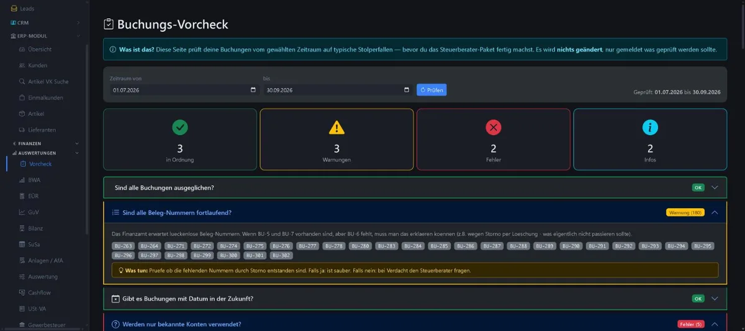The width and height of the screenshot is (745, 331).
Task: Collapse the Beleg-Nummern fortlaufend section chevron
Action: (x=715, y=213)
